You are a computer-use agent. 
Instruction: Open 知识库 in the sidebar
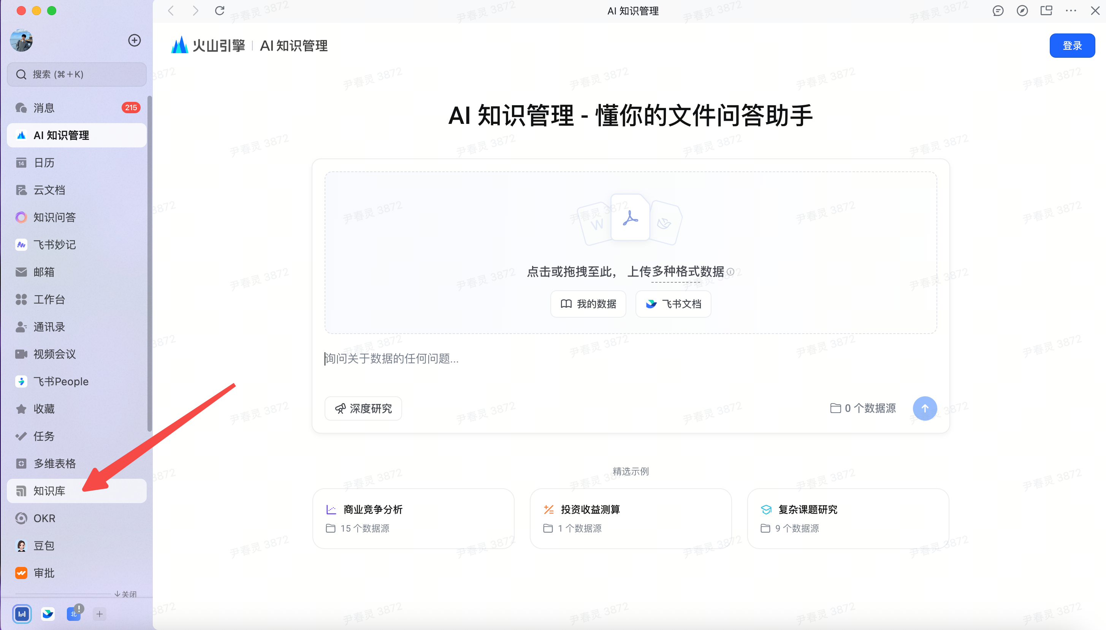point(50,491)
